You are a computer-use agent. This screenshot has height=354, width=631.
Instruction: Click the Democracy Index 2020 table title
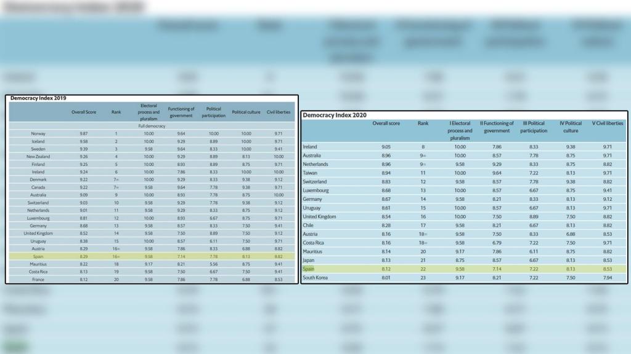336,116
